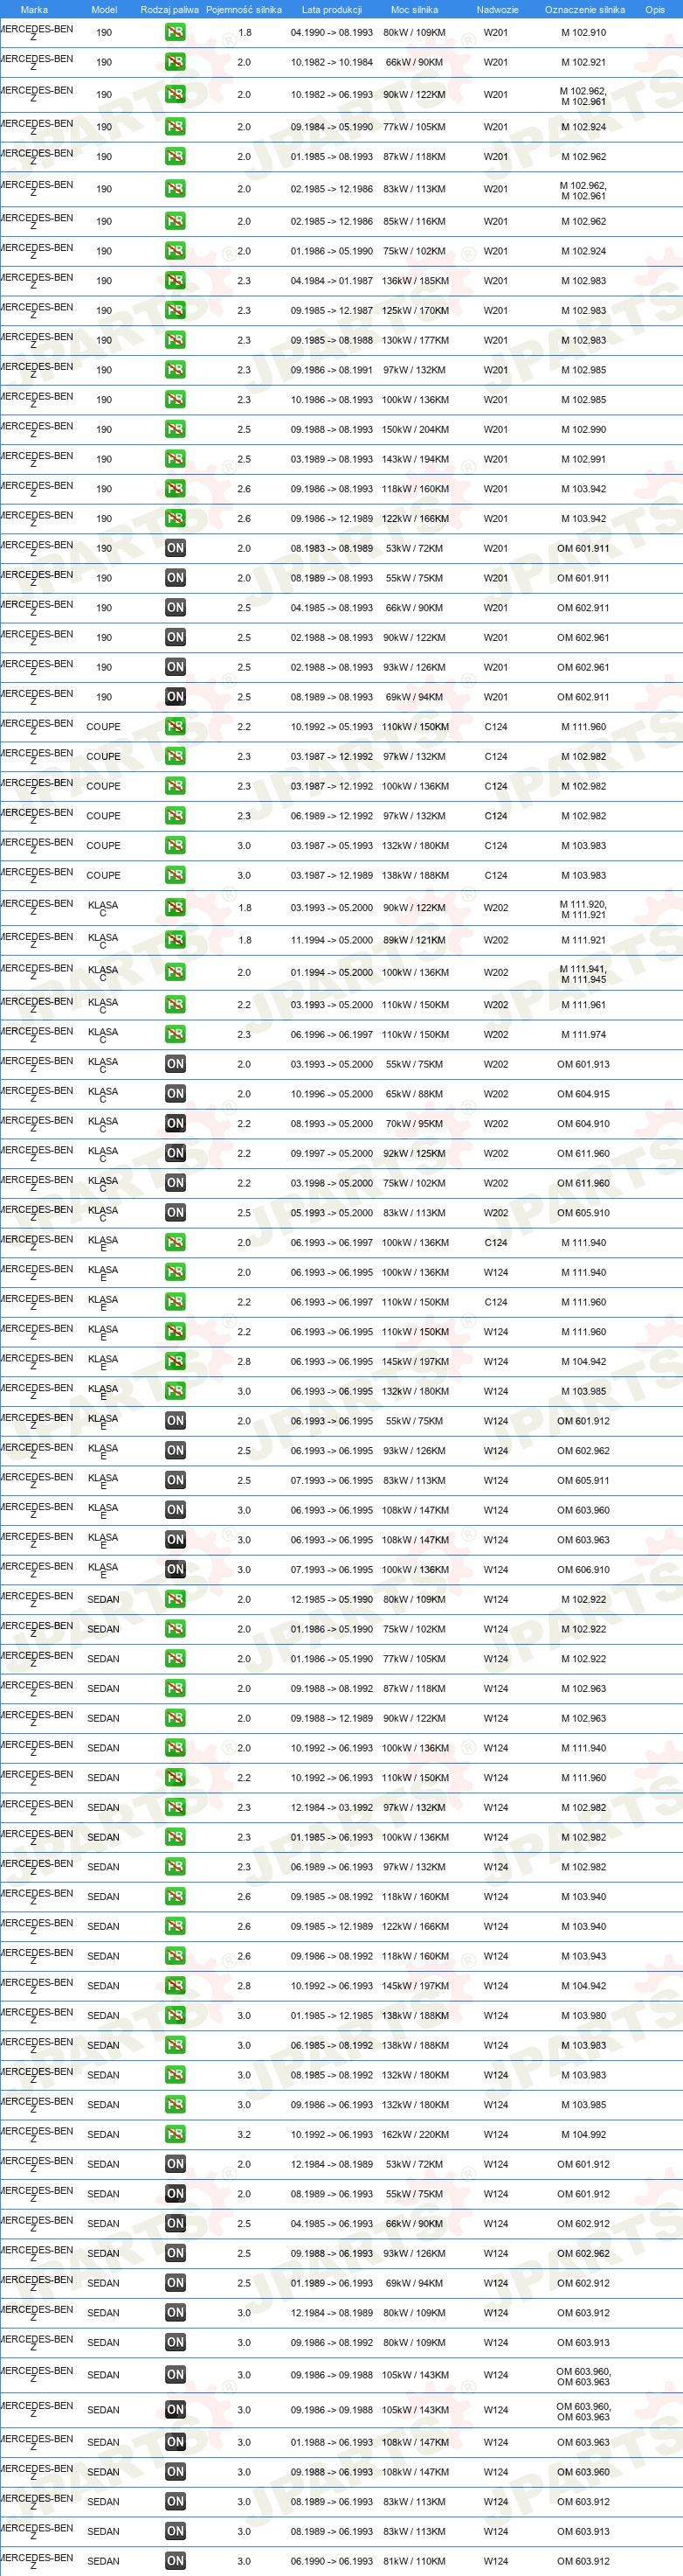Click the Oznaczenie silnika column header

[x=585, y=9]
